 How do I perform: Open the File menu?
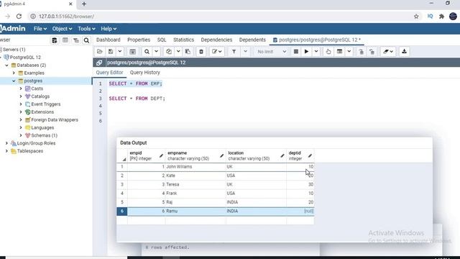(40, 29)
